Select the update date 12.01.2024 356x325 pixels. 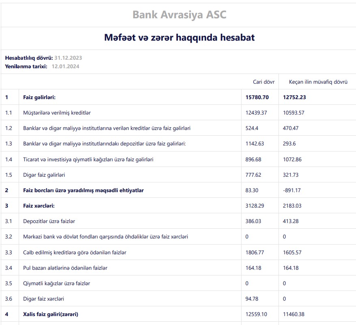click(x=65, y=66)
